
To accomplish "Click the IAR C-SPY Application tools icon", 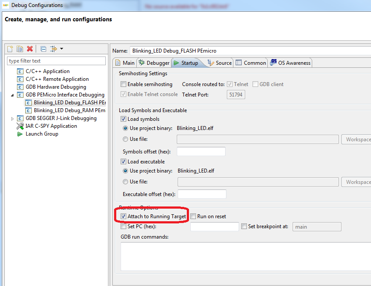I will point(20,126).
